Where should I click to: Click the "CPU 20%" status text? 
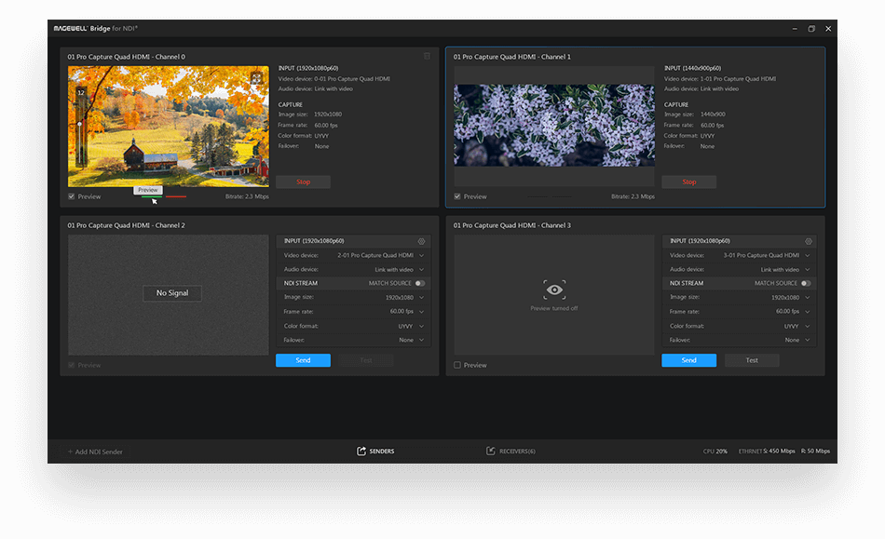tap(715, 451)
